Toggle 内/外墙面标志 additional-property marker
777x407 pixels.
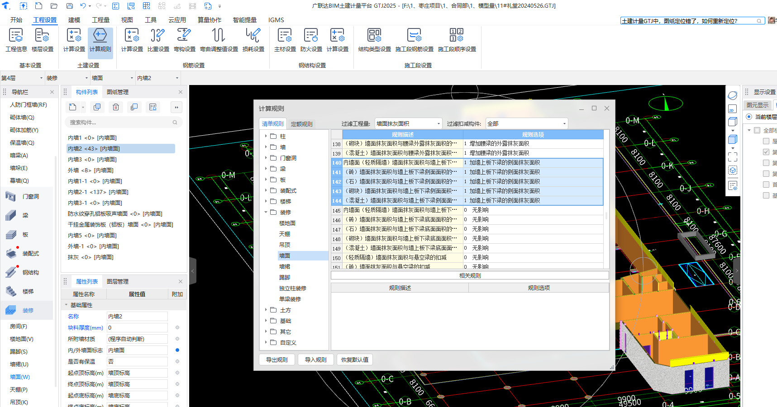(x=177, y=350)
